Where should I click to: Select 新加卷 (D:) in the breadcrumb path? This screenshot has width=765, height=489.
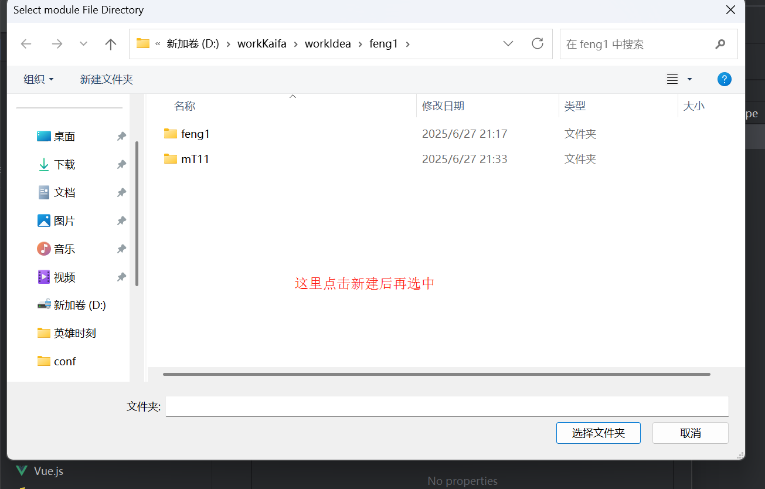click(193, 44)
